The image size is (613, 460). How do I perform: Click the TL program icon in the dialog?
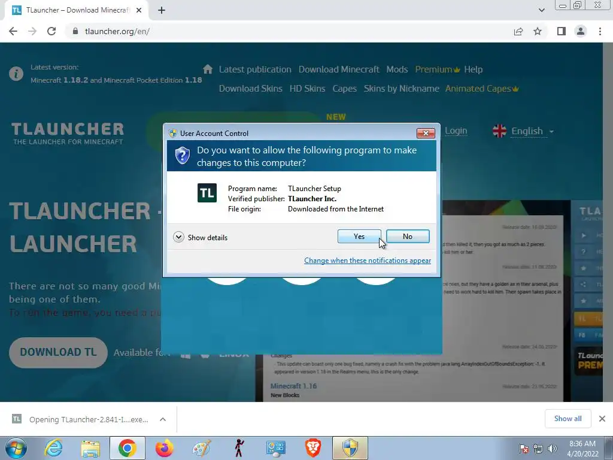[207, 193]
